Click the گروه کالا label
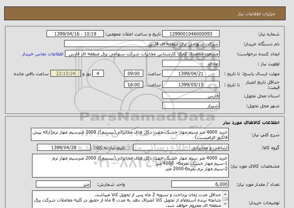The height and width of the screenshot is (208, 294). pos(271,148)
